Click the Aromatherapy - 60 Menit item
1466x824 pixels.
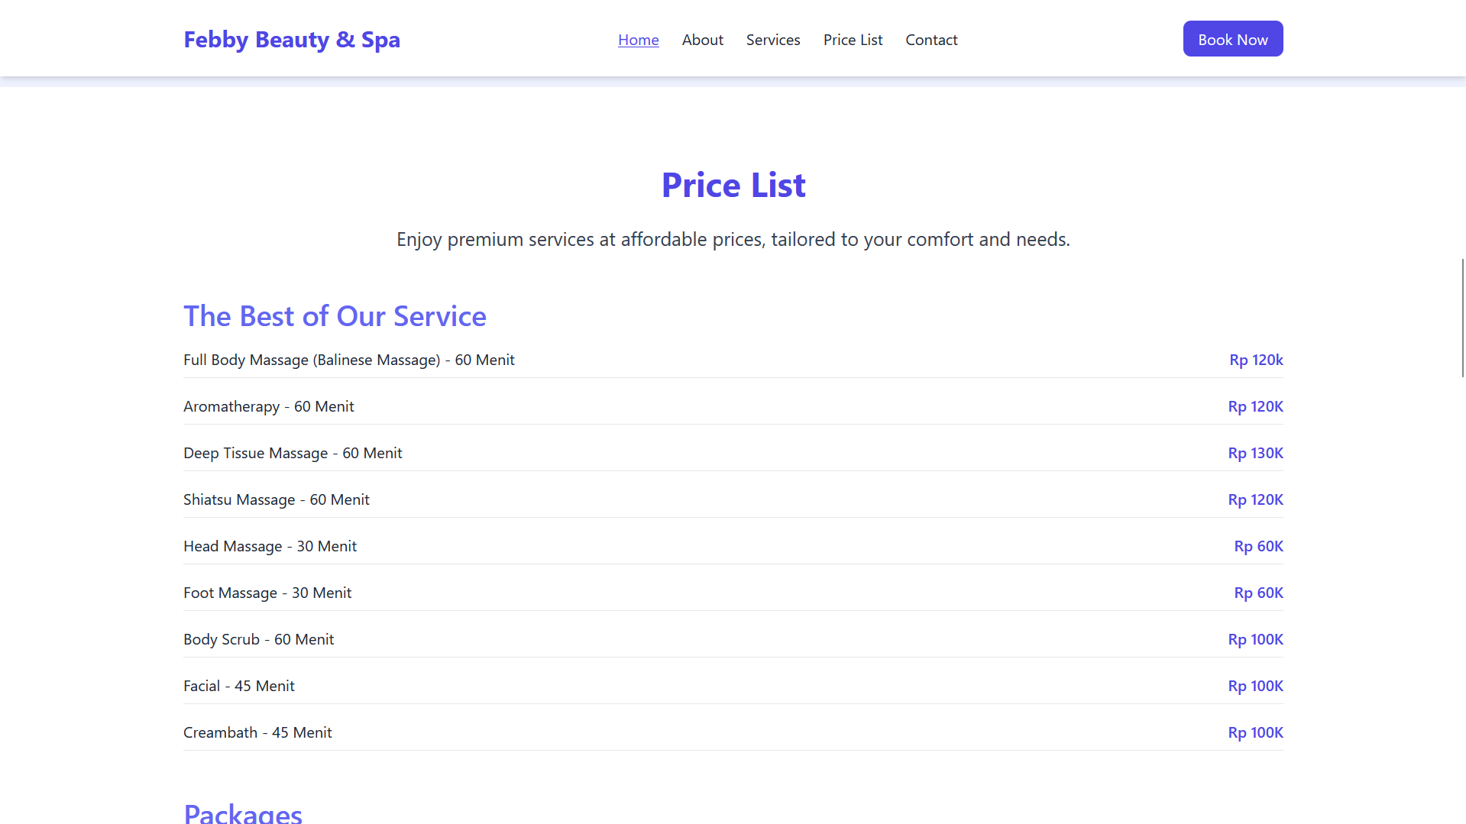(268, 406)
